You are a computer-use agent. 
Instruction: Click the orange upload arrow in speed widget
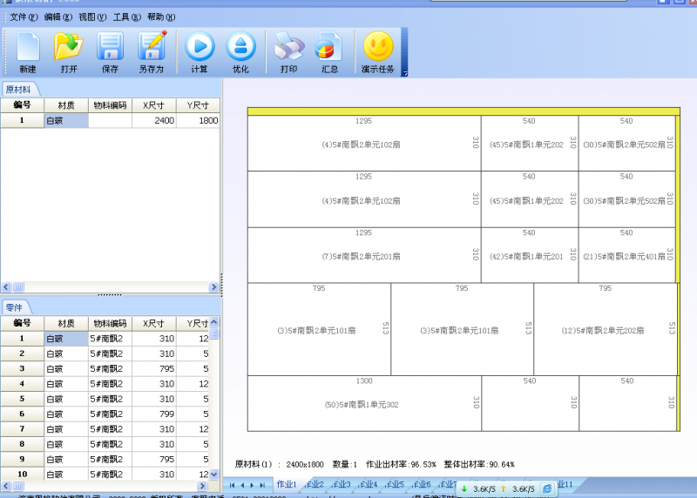coord(504,488)
